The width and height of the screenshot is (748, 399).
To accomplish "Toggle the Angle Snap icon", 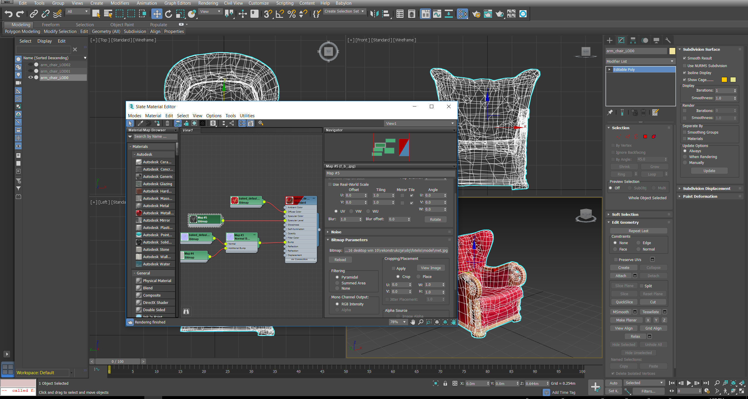I will pyautogui.click(x=280, y=14).
